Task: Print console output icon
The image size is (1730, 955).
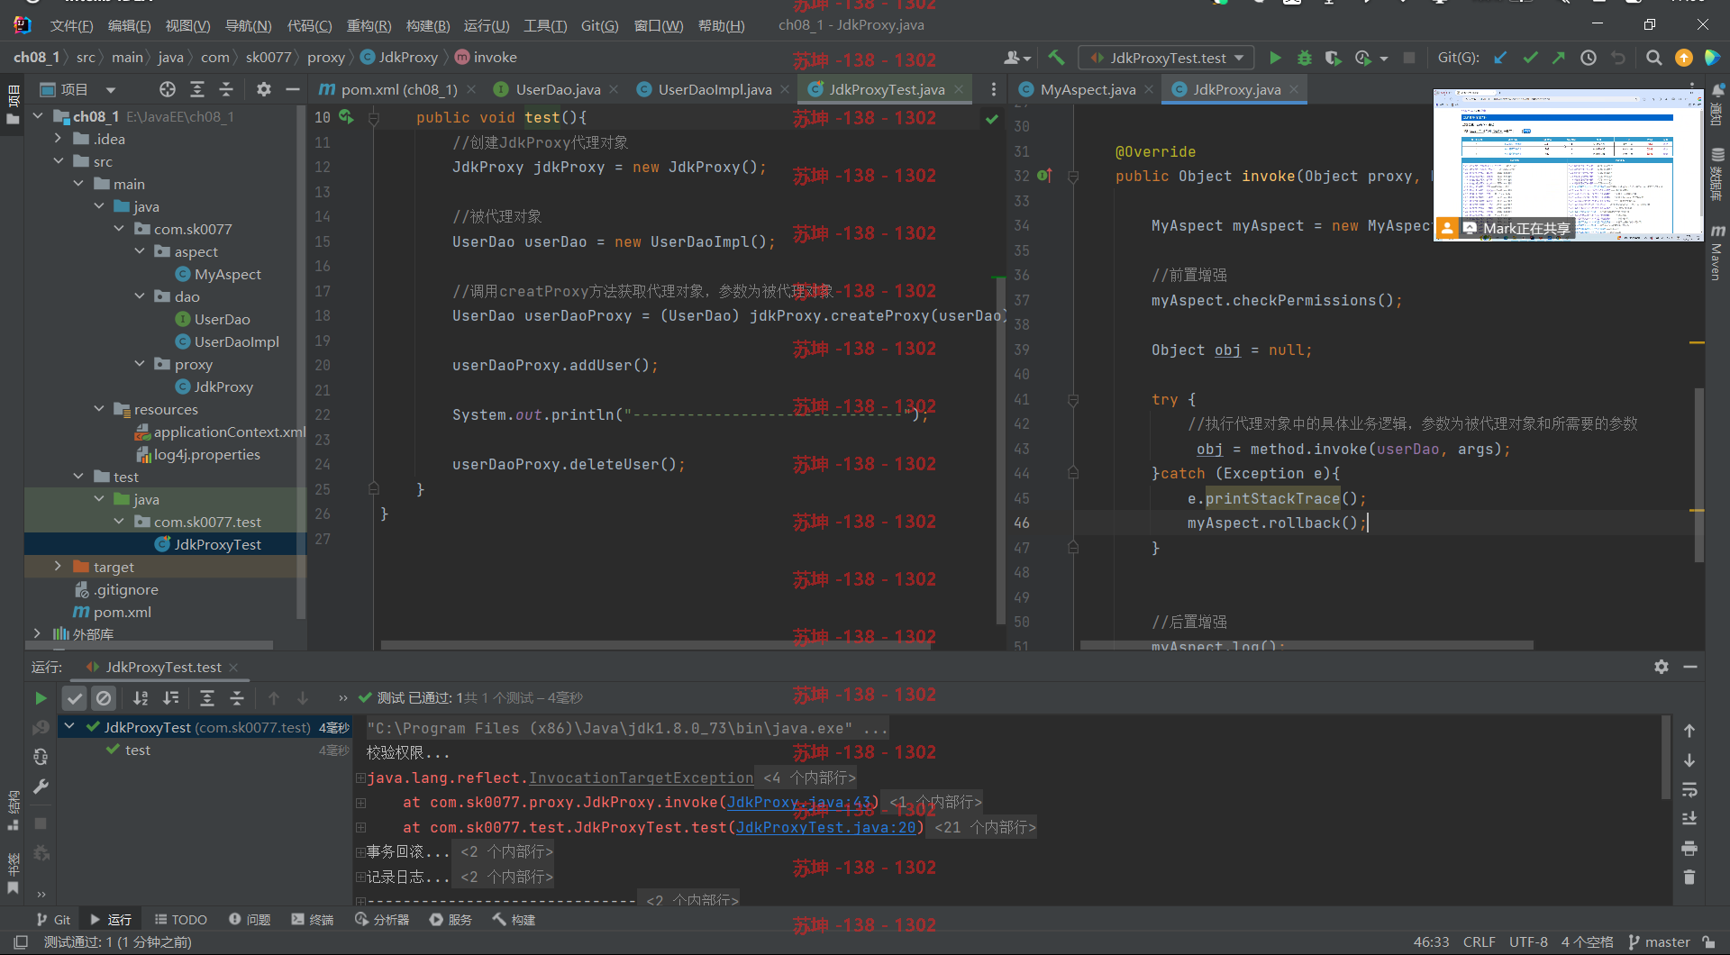Action: point(1689,848)
